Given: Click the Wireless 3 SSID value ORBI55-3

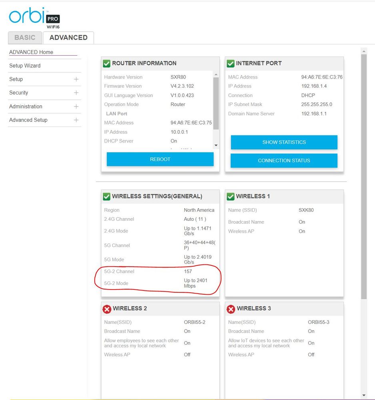Looking at the screenshot, I should pos(319,322).
